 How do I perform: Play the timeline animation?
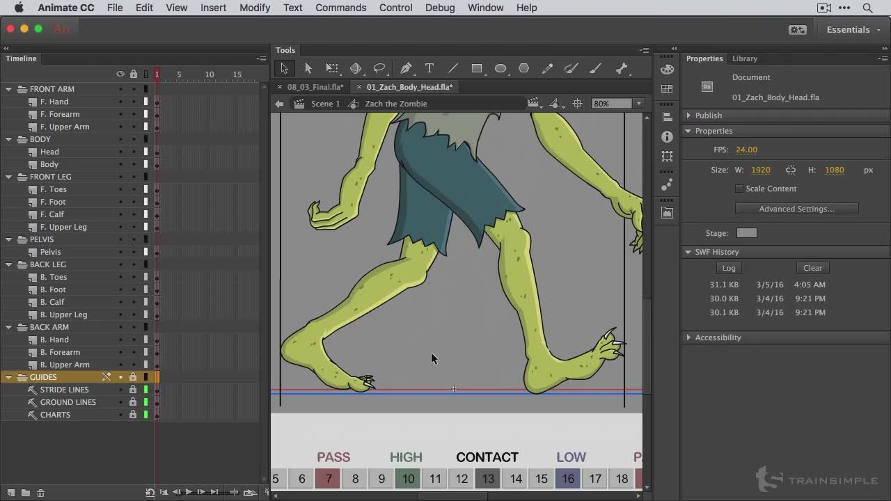(x=189, y=492)
